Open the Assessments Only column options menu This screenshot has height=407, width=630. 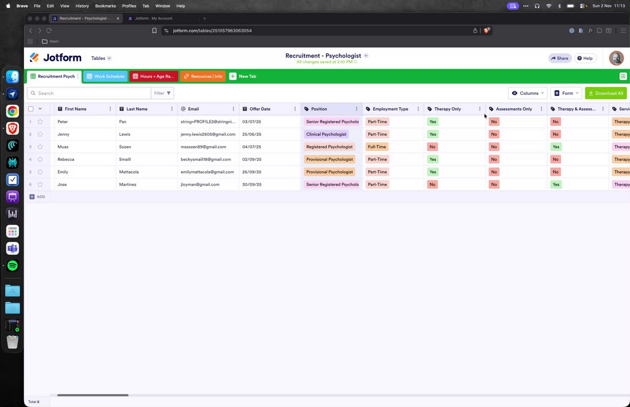[x=541, y=109]
